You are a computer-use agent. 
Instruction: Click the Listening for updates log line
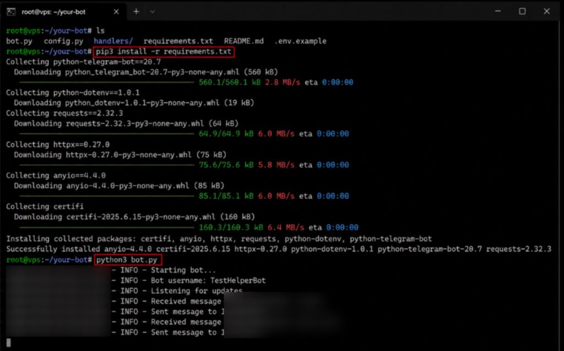pos(177,291)
